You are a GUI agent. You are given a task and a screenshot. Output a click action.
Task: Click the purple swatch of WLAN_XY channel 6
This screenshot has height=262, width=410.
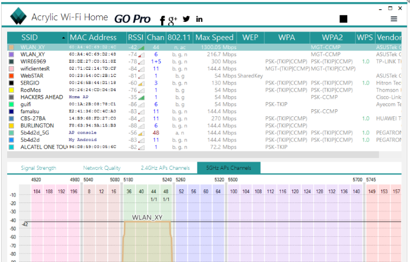(x=11, y=54)
